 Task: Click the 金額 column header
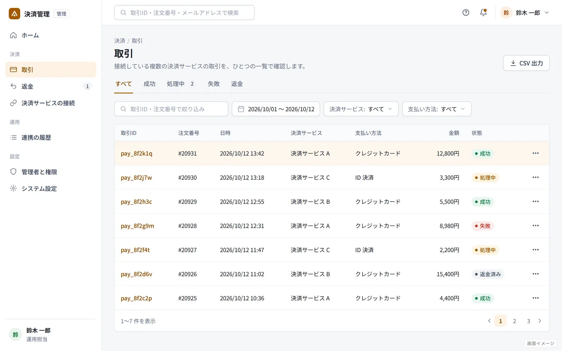coord(454,133)
